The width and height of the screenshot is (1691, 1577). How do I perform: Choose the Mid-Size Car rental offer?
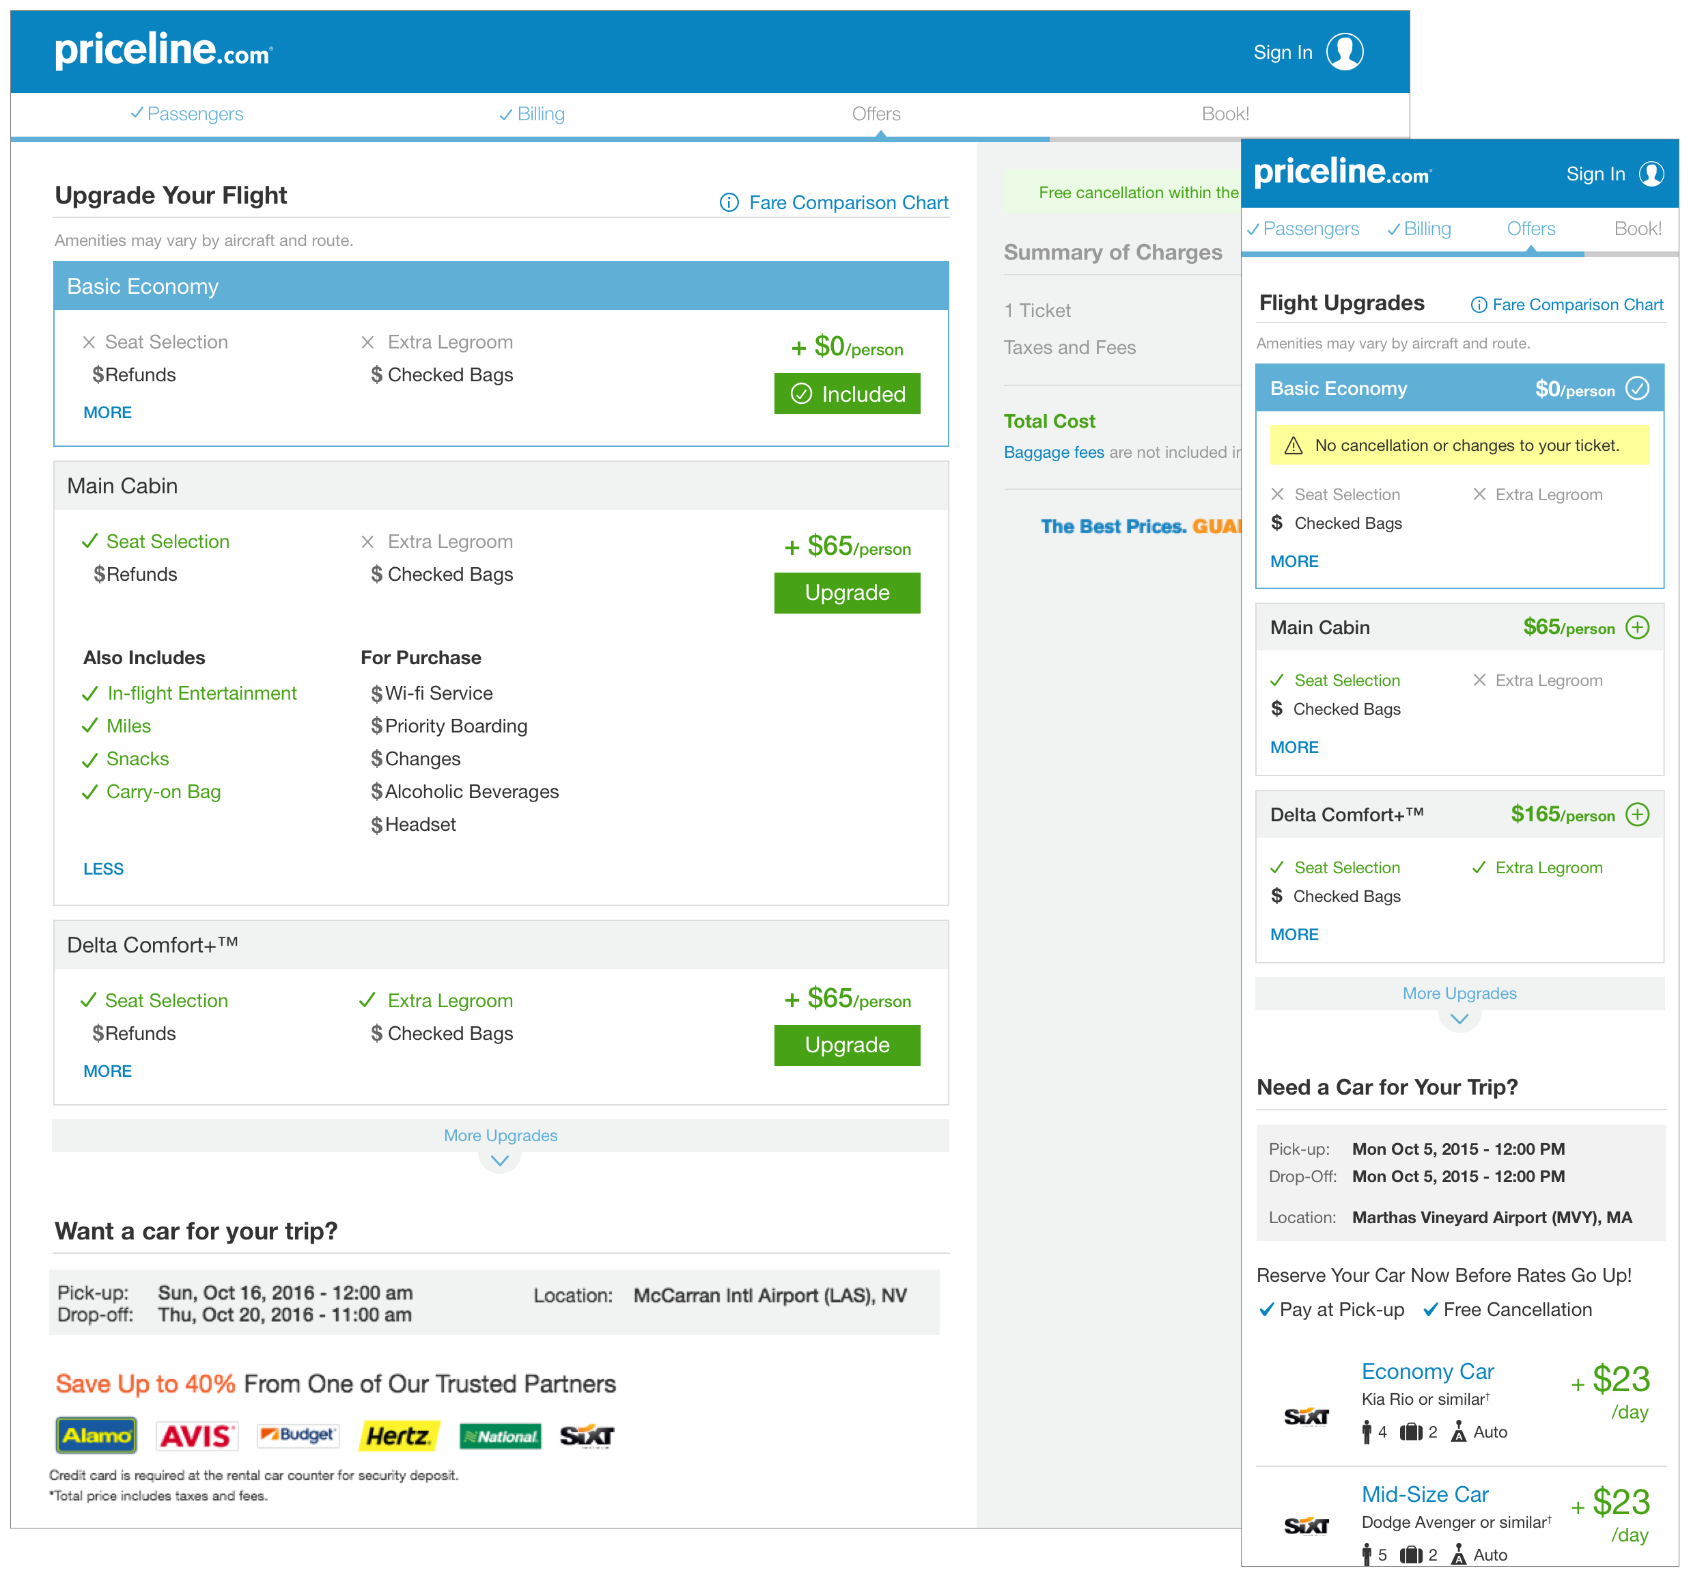coord(1425,1494)
